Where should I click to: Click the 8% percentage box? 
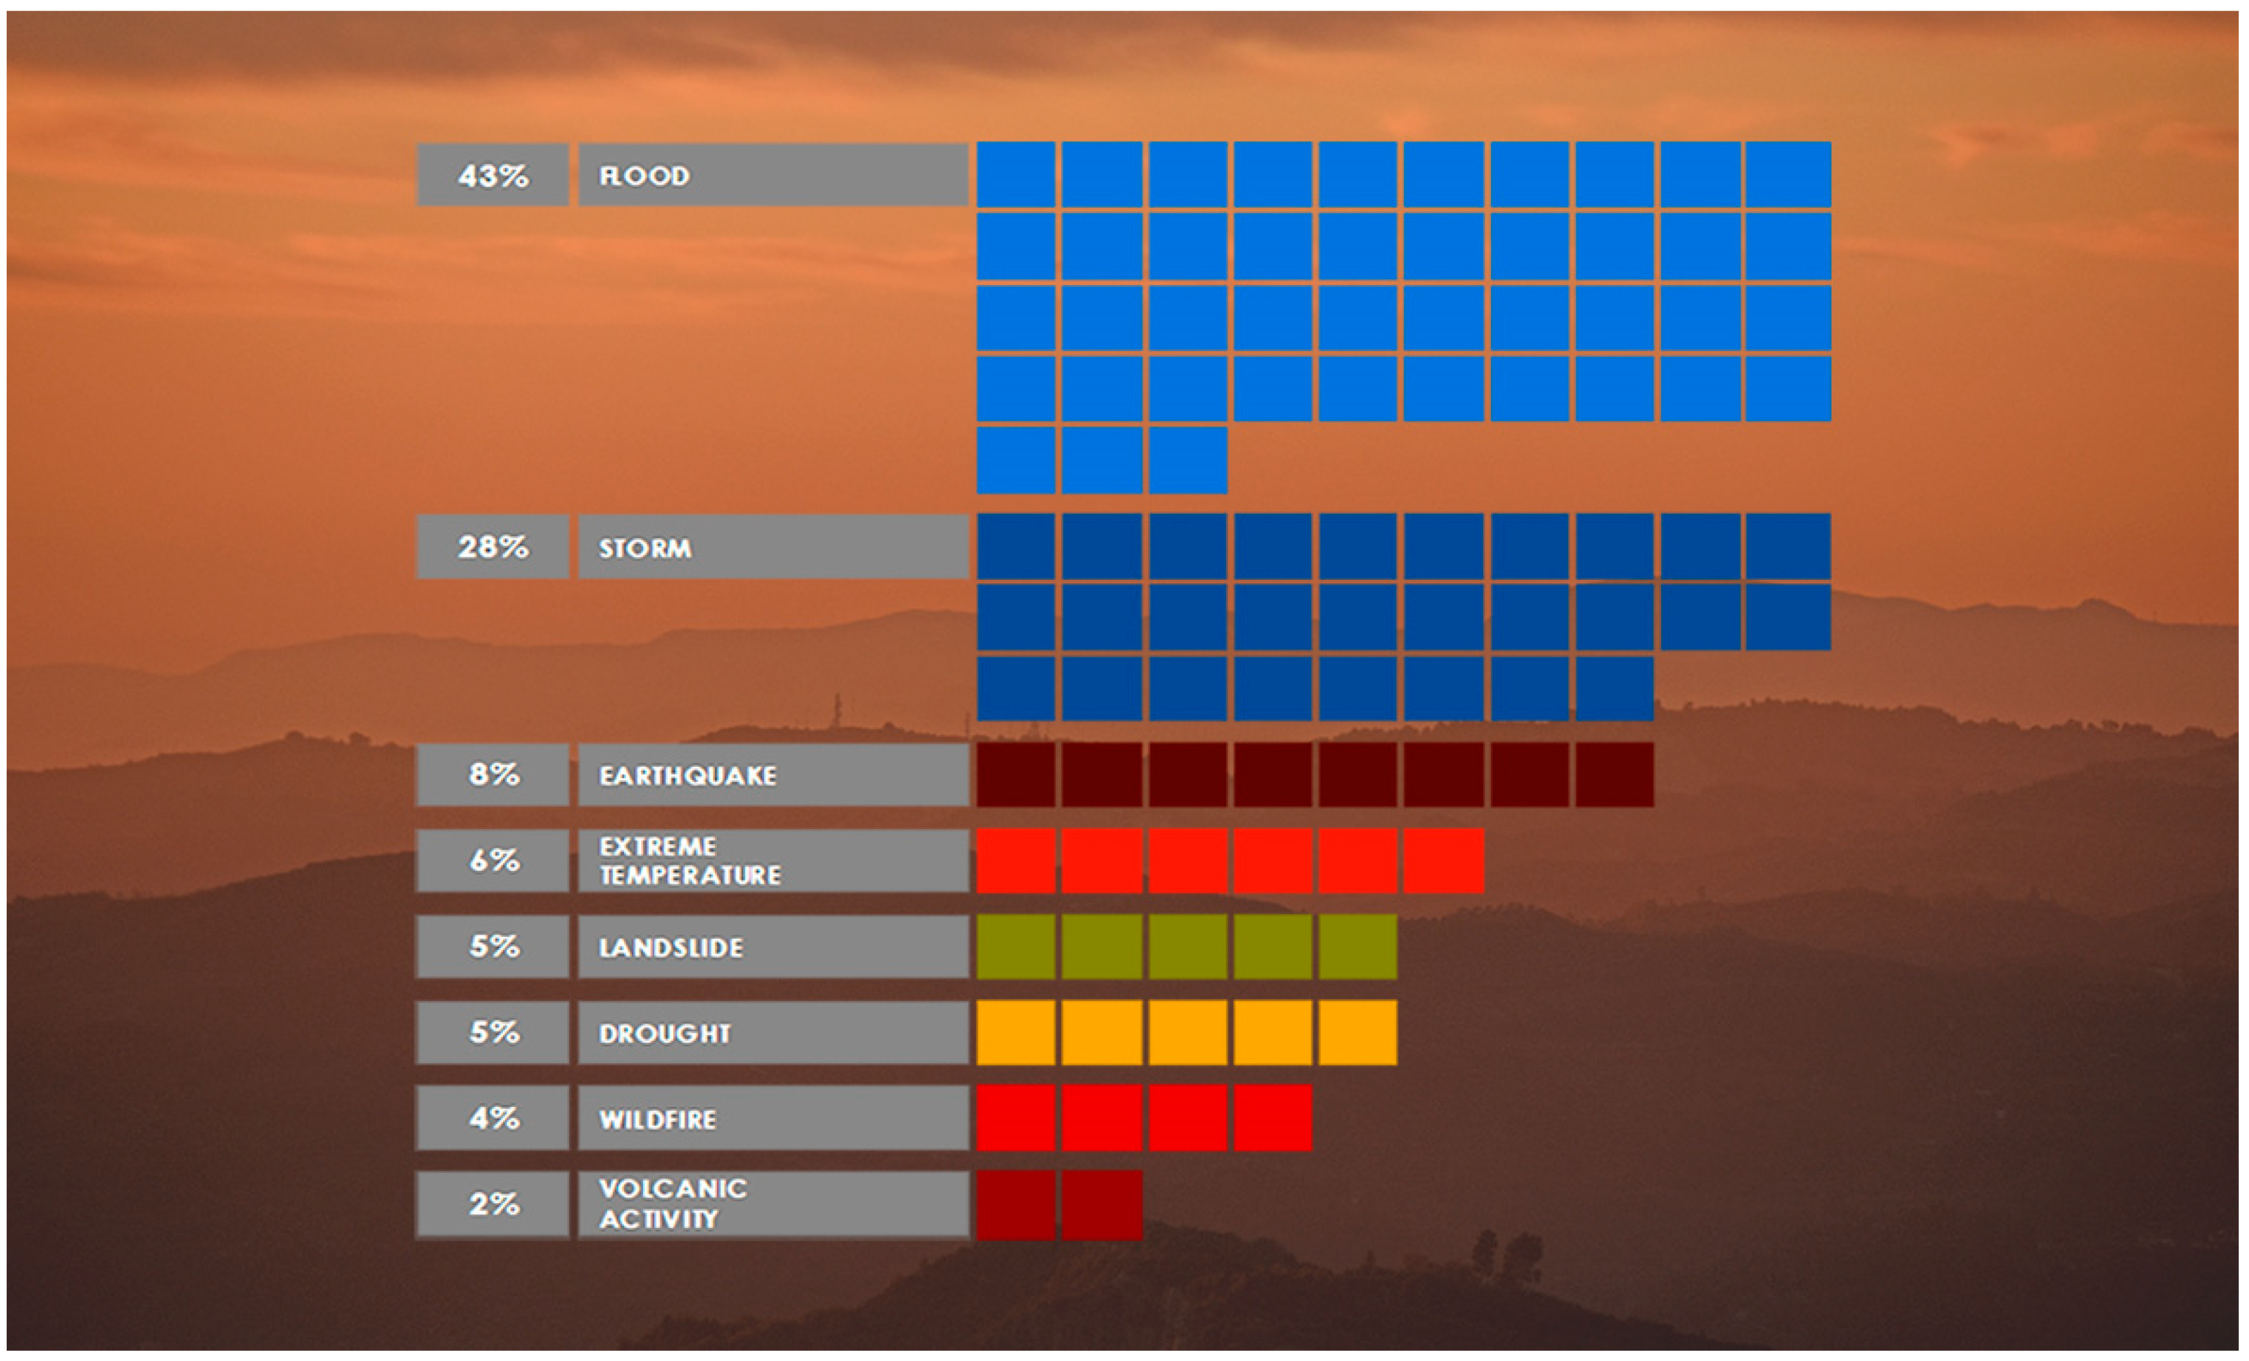[493, 774]
